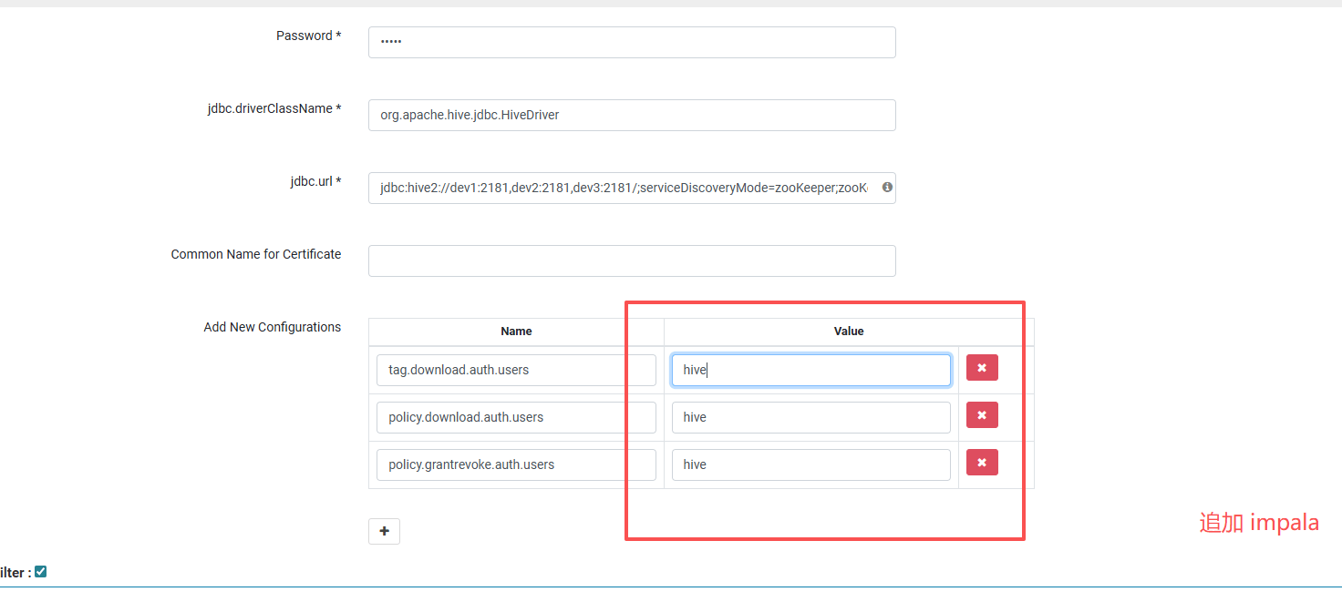
Task: Click the Common Name for Certificate field
Action: 631,260
